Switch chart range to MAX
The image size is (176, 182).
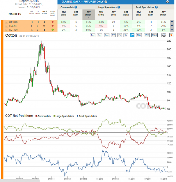(x=154, y=35)
